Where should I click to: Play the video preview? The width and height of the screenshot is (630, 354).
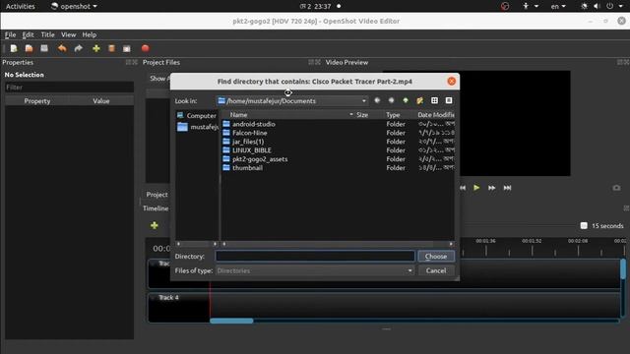(x=476, y=188)
